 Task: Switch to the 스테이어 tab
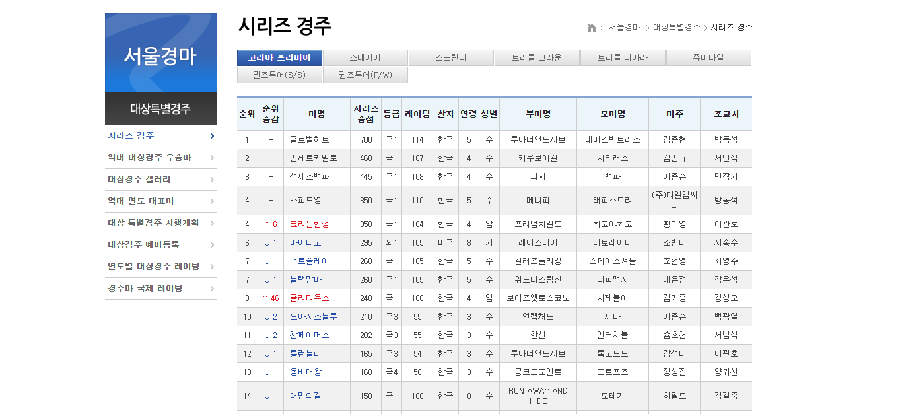point(365,58)
